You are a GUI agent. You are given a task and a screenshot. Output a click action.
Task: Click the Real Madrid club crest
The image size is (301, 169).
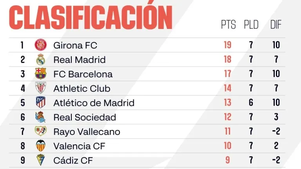tap(40, 59)
